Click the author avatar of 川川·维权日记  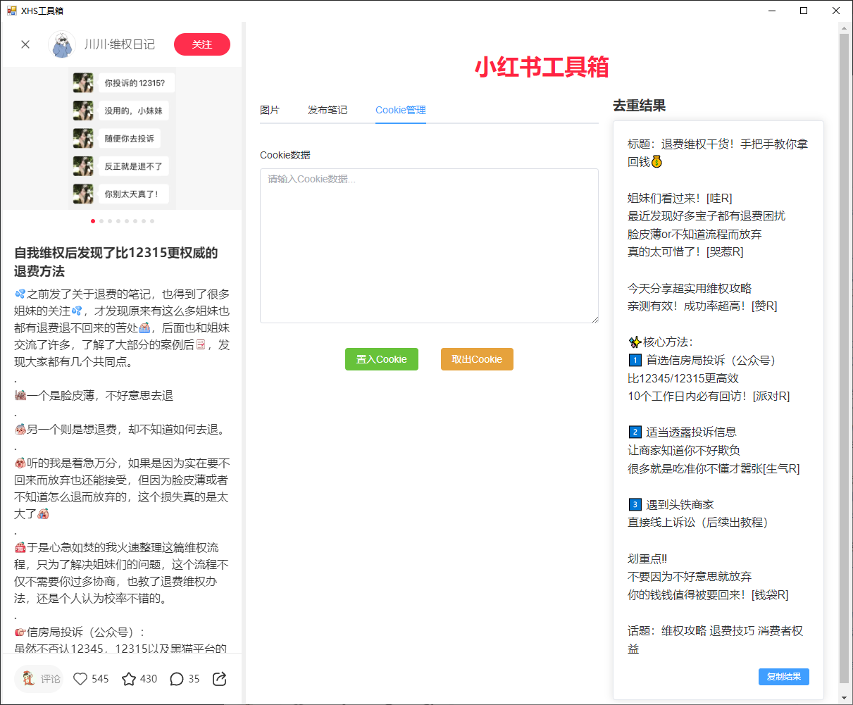click(x=62, y=44)
